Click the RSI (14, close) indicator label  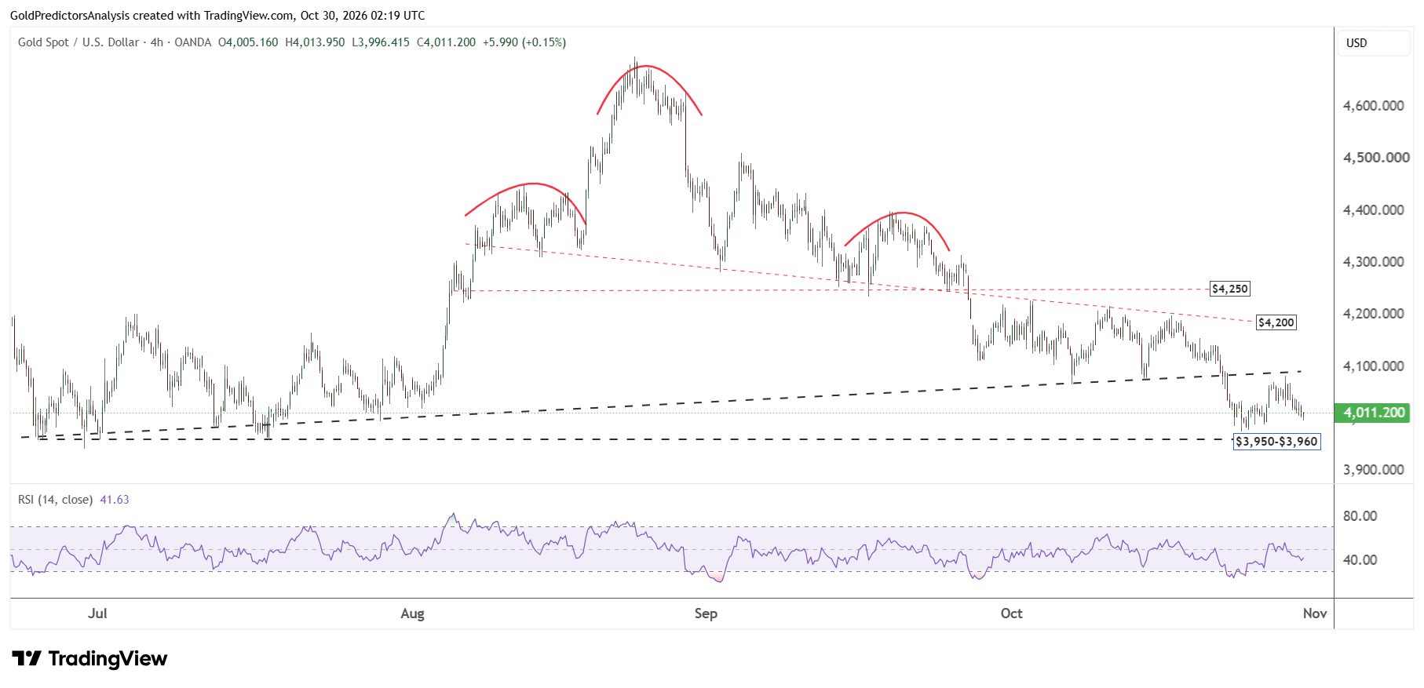[x=55, y=500]
